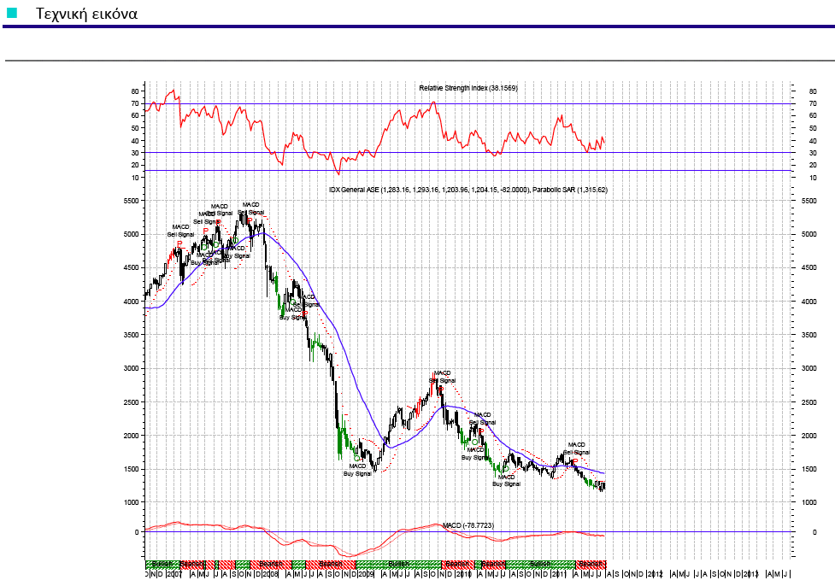Click the 'IDX General ASE' price chart caption
835x586 pixels.
pyautogui.click(x=468, y=190)
